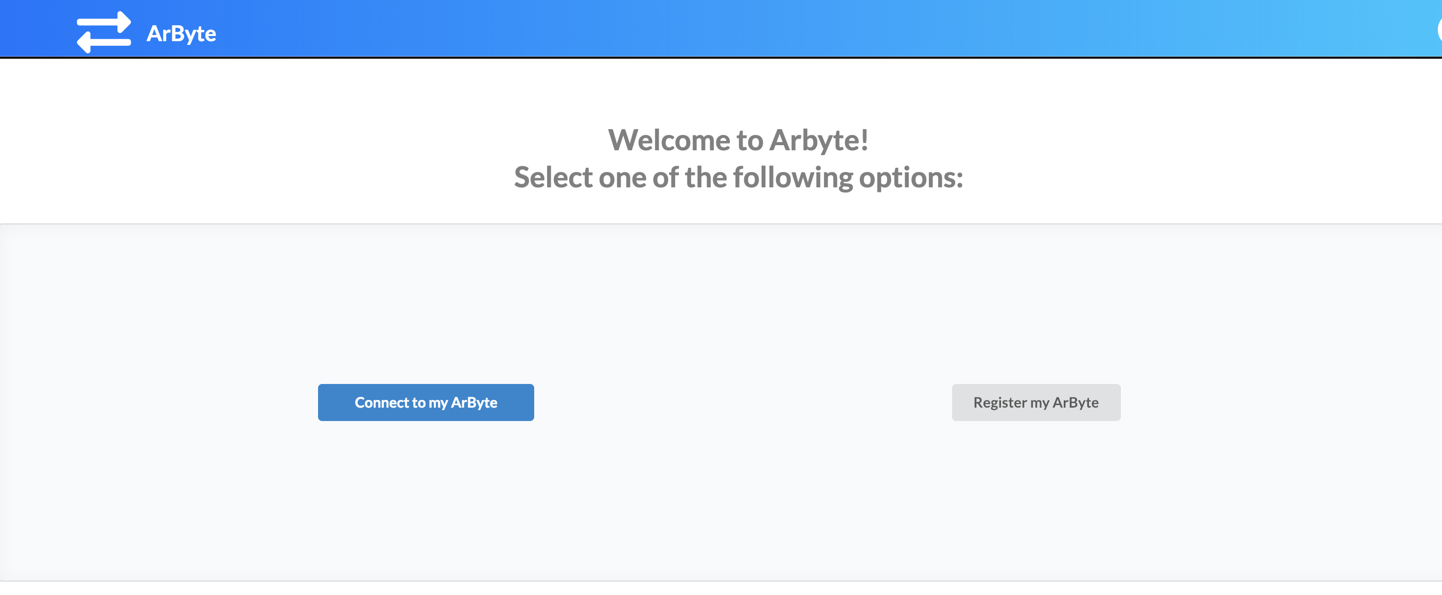Click the word Connect on blue button
The image size is (1442, 595).
[x=382, y=402]
